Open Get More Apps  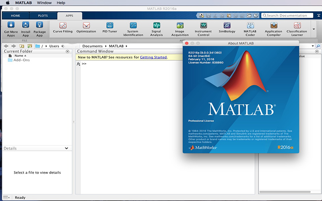point(11,29)
